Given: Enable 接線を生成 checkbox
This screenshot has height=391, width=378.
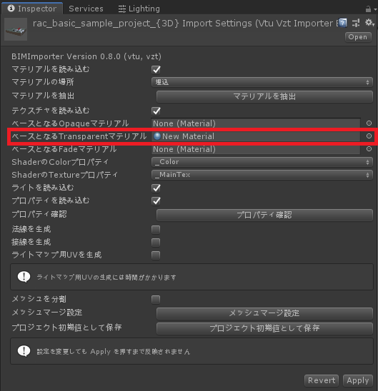Looking at the screenshot, I should click(156, 243).
